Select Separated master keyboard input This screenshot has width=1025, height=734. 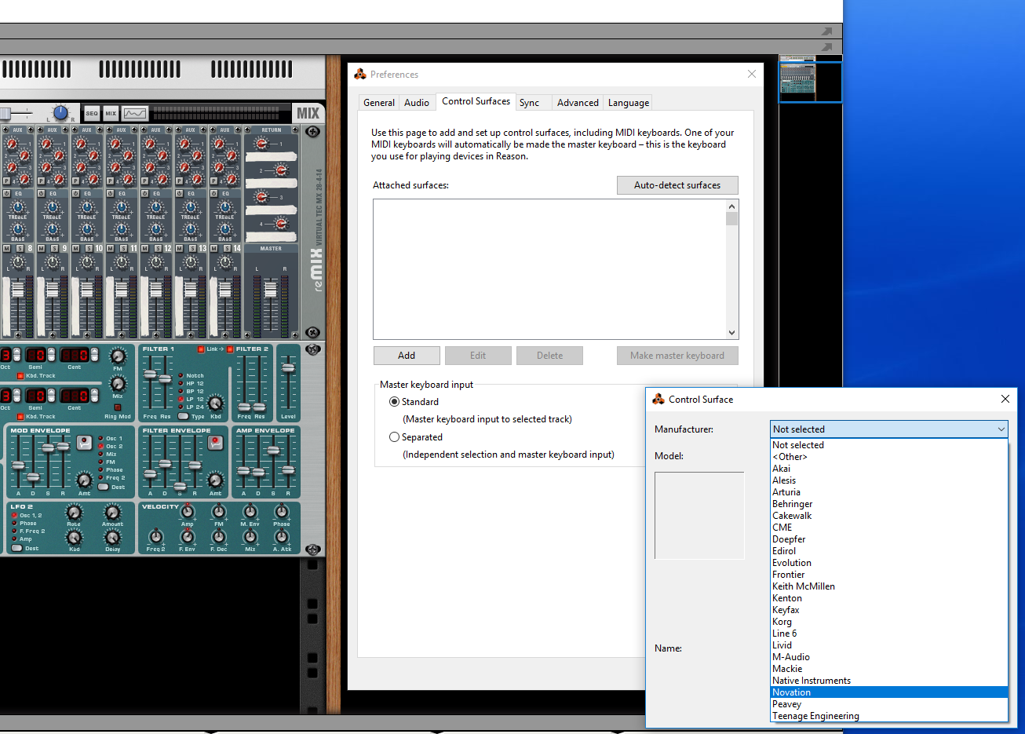coord(394,436)
